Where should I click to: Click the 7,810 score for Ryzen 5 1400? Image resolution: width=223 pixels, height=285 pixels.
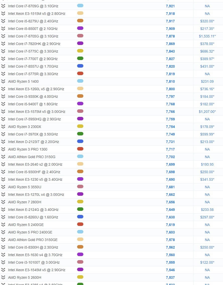[170, 81]
